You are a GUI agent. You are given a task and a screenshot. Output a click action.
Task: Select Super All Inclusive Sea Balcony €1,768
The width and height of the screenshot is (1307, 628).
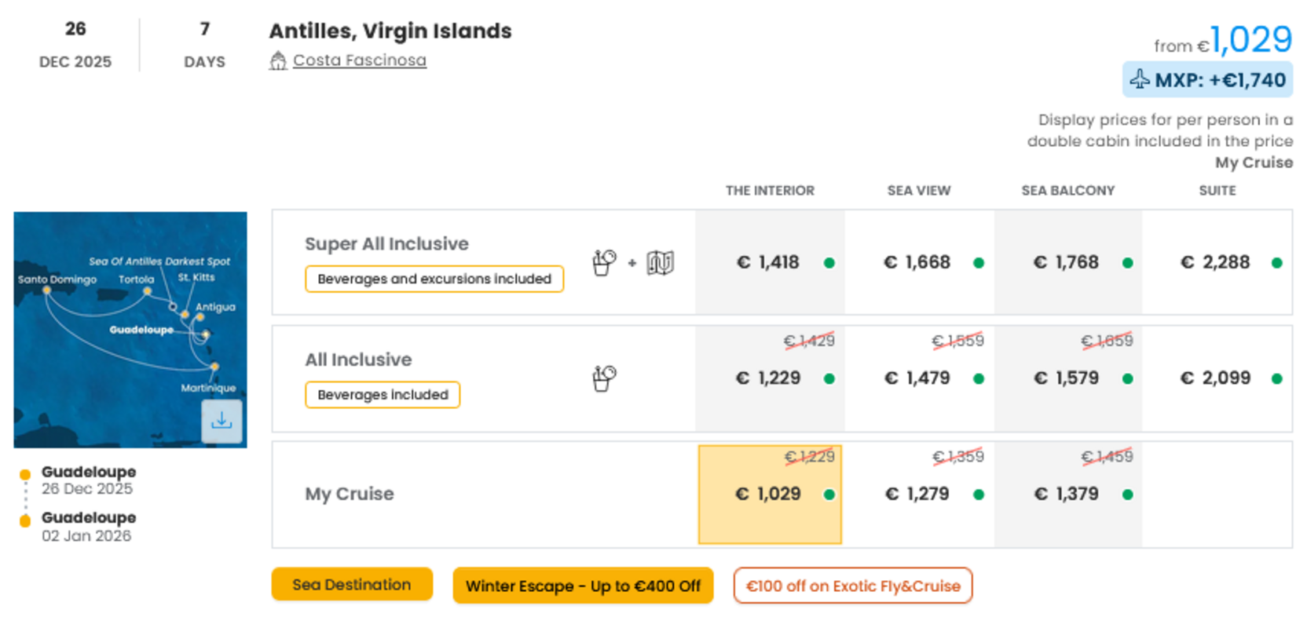tap(1068, 262)
